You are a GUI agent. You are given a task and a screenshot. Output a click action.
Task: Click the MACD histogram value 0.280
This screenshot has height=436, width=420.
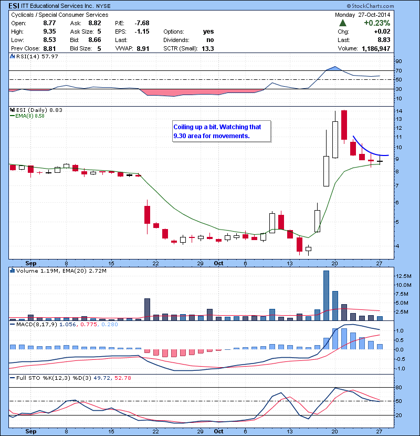(110, 324)
